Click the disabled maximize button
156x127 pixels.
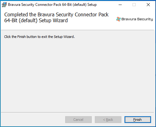(134, 5)
